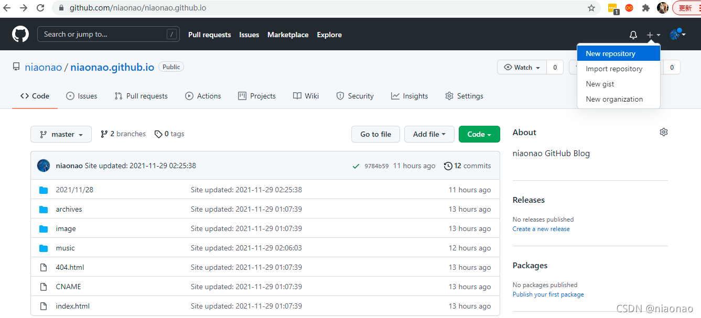The height and width of the screenshot is (318, 701).
Task: Click the Go to file button
Action: click(x=375, y=134)
